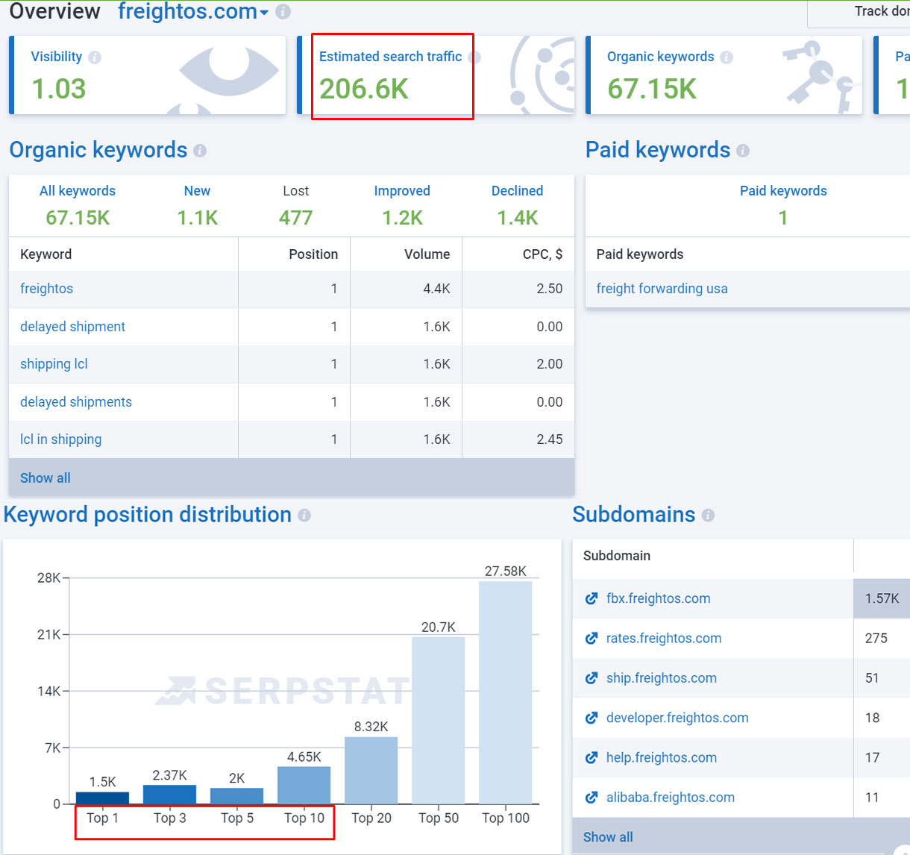Click info icon beside Organic keywords heading
This screenshot has width=910, height=855.
200,151
